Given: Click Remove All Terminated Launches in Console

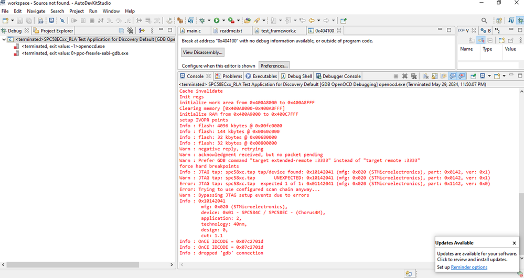Looking at the screenshot, I should (413, 76).
